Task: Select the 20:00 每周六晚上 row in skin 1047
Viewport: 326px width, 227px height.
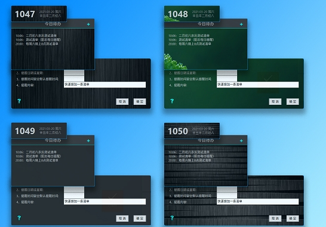Action: pos(37,44)
